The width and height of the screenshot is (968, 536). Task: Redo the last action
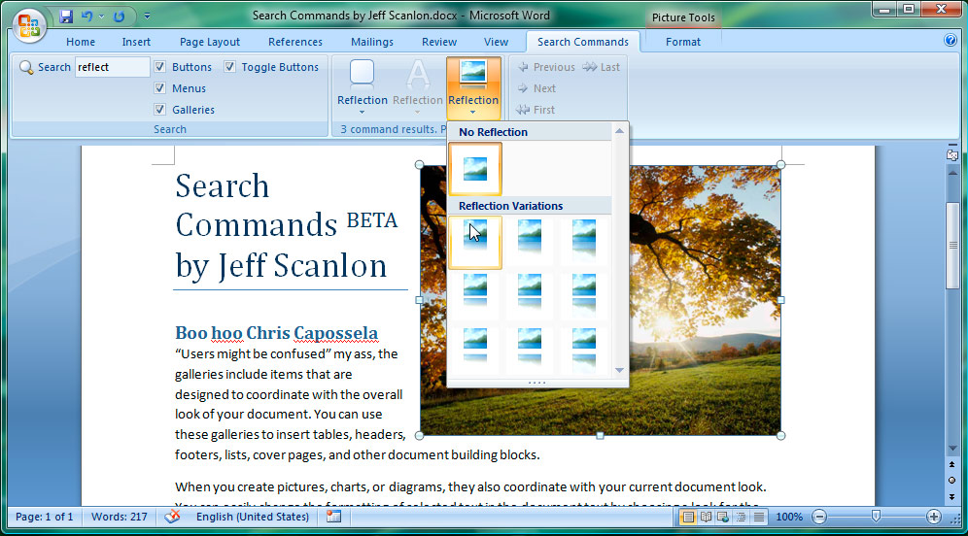point(120,17)
